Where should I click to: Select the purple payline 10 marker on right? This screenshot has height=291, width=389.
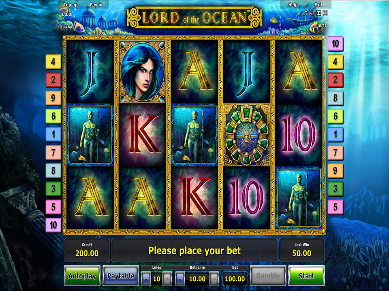(x=336, y=44)
